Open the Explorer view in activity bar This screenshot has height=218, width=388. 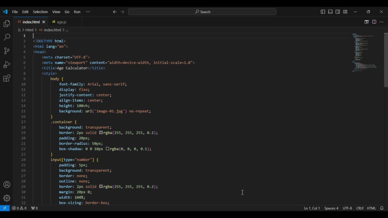coord(7,24)
